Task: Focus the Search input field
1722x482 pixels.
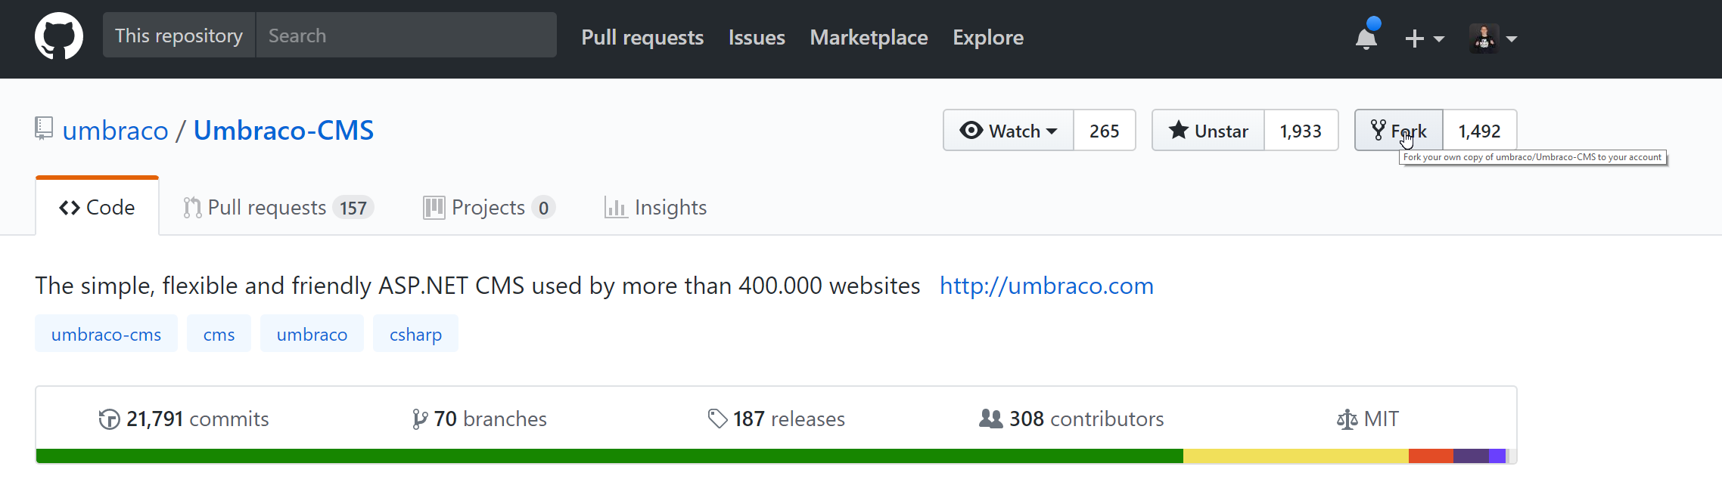Action: click(406, 36)
